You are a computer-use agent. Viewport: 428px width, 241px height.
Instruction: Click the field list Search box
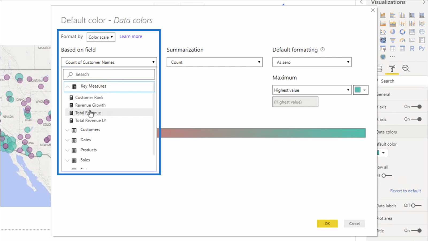pos(109,74)
